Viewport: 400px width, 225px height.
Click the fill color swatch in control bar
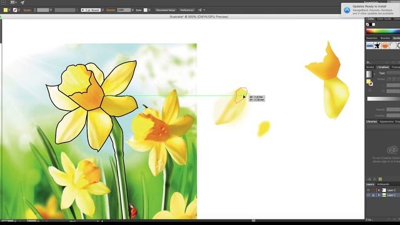click(x=6, y=10)
